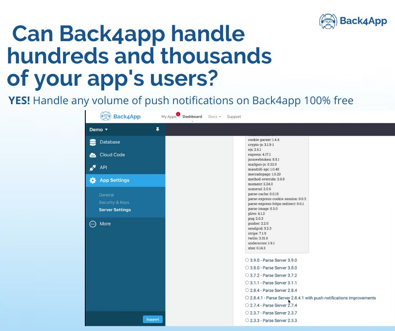Click the parse-cache: 0.0.13 entry
This screenshot has height=331, width=395.
coord(263,194)
